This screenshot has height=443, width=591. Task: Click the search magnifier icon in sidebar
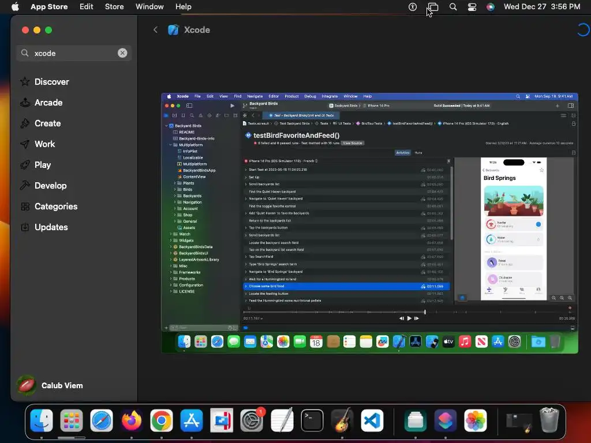25,53
